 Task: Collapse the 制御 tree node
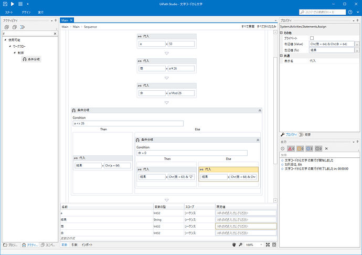tap(15, 52)
